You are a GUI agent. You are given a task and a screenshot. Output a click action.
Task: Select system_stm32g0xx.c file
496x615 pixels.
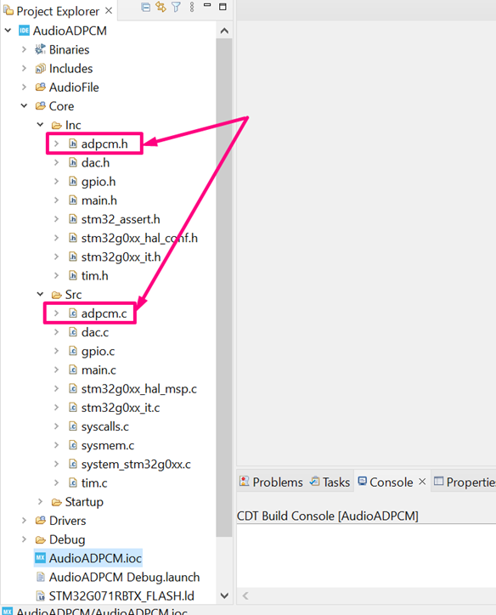point(136,464)
